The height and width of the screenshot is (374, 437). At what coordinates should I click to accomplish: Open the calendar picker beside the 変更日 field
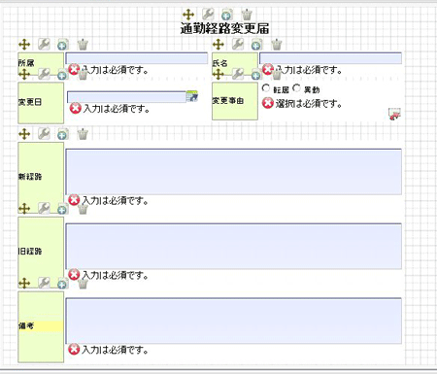point(192,96)
